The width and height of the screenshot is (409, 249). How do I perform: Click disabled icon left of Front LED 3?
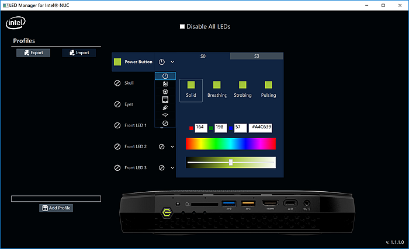click(117, 168)
